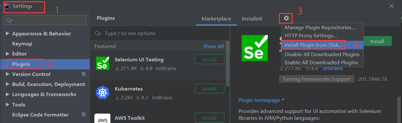Expand the Languages & Frameworks section
402x123 pixels.
coord(8,94)
